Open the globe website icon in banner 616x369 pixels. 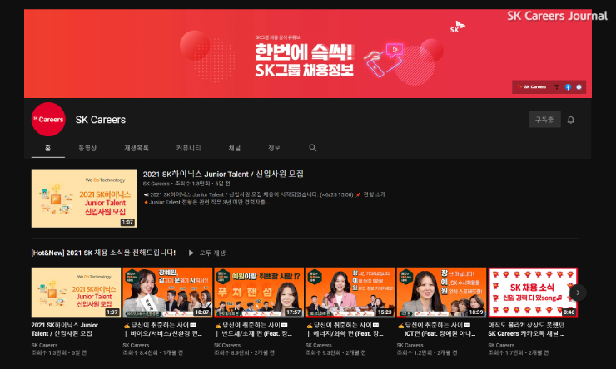[579, 87]
